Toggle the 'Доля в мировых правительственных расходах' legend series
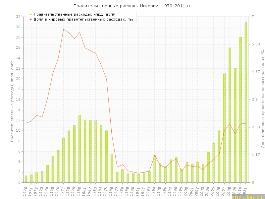This screenshot has width=265, height=199. (83, 19)
